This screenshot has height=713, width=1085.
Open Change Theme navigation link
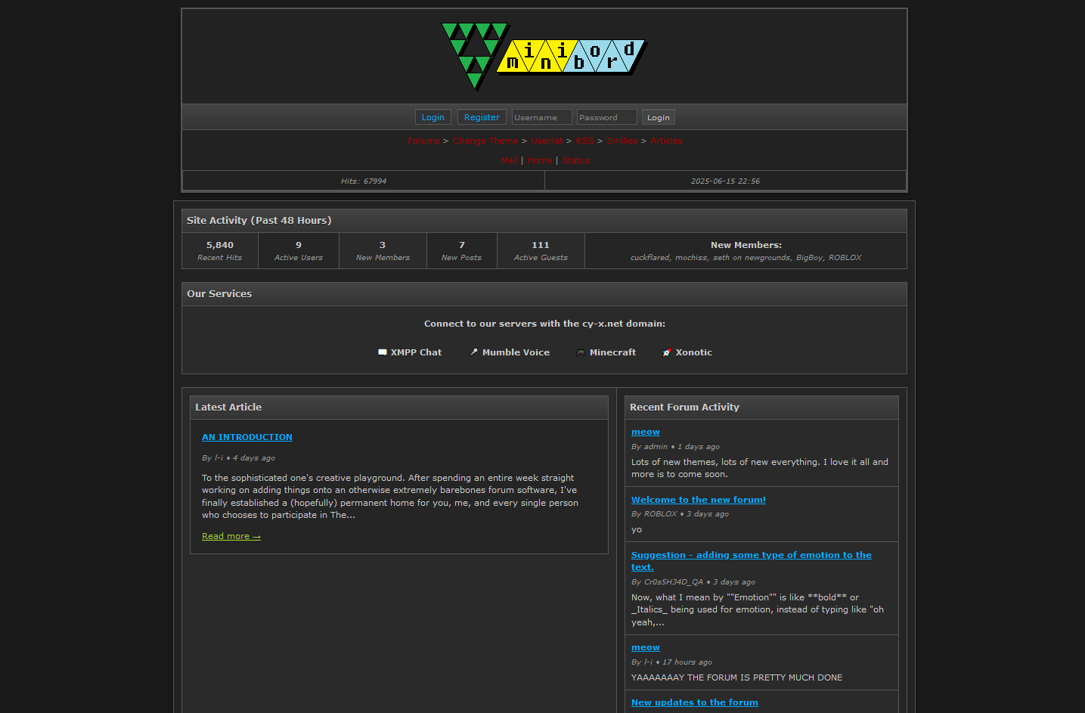click(x=485, y=141)
